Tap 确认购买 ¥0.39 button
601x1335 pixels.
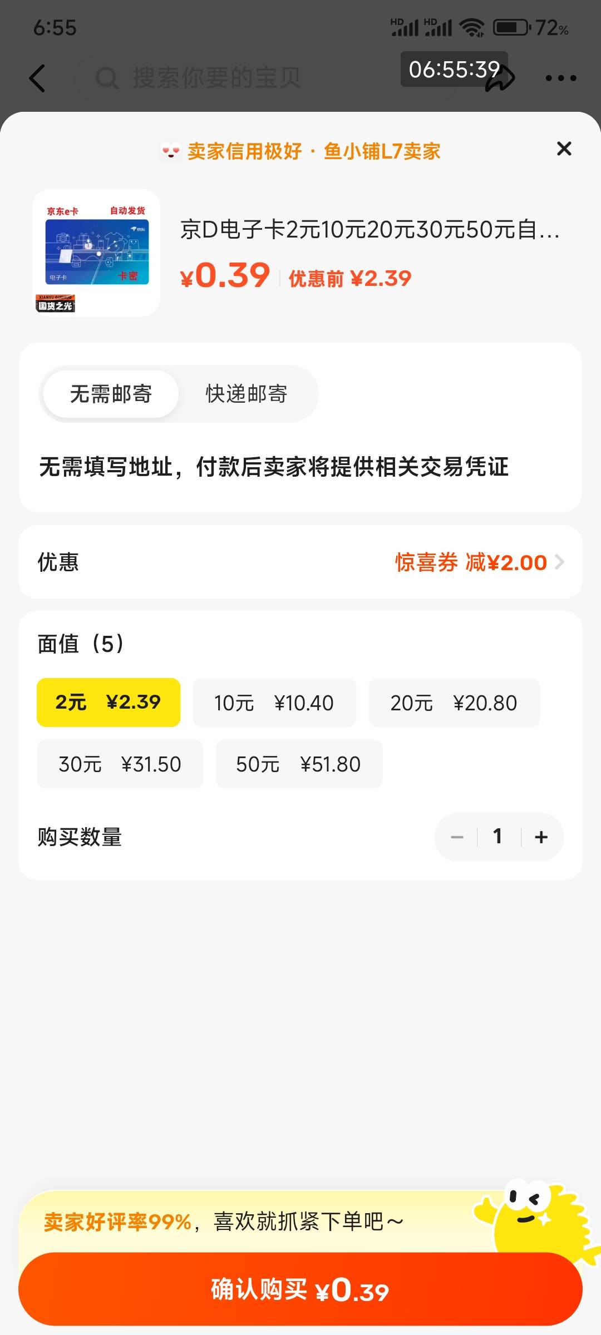300,1289
